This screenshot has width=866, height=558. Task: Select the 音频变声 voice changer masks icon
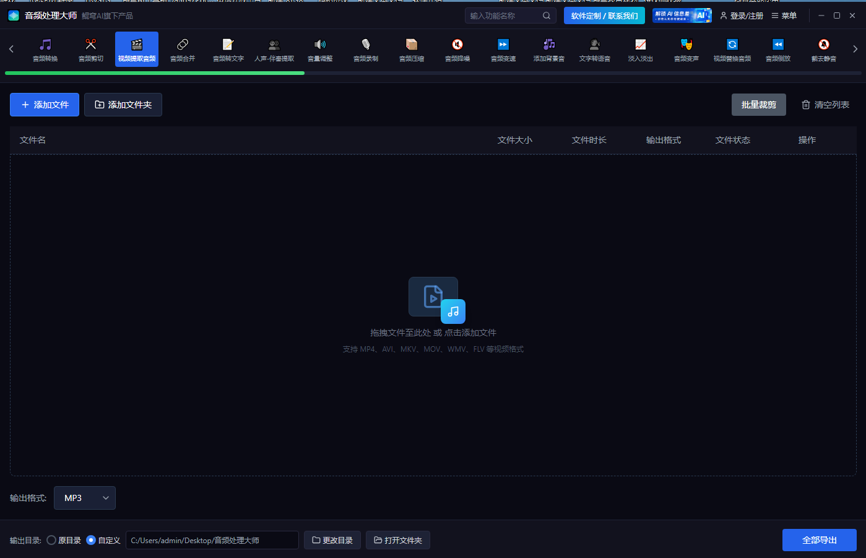(686, 50)
